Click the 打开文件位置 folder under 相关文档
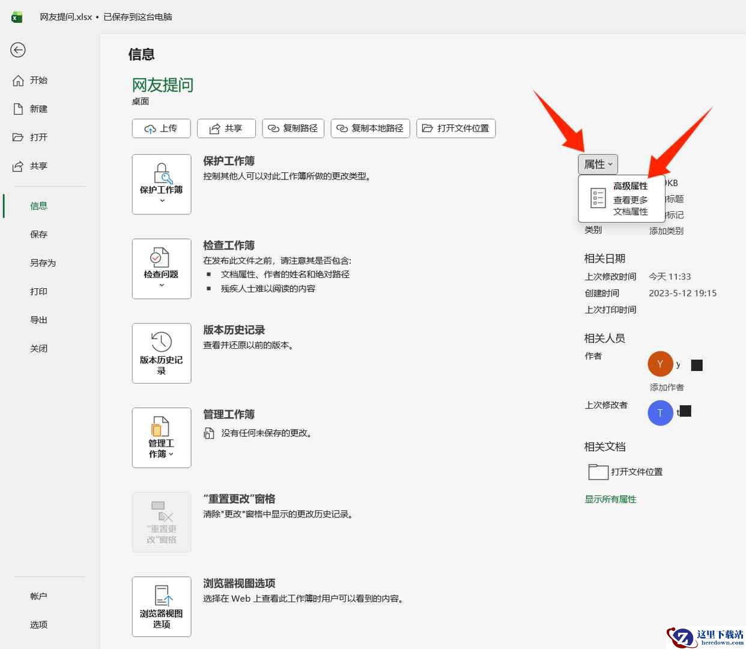746x649 pixels. pos(625,472)
